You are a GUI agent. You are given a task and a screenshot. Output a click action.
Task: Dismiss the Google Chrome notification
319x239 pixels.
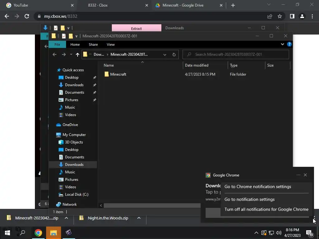[305, 175]
